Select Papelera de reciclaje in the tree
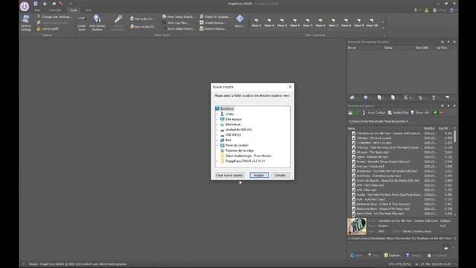Viewport: 476px width, 268px height. (x=239, y=150)
